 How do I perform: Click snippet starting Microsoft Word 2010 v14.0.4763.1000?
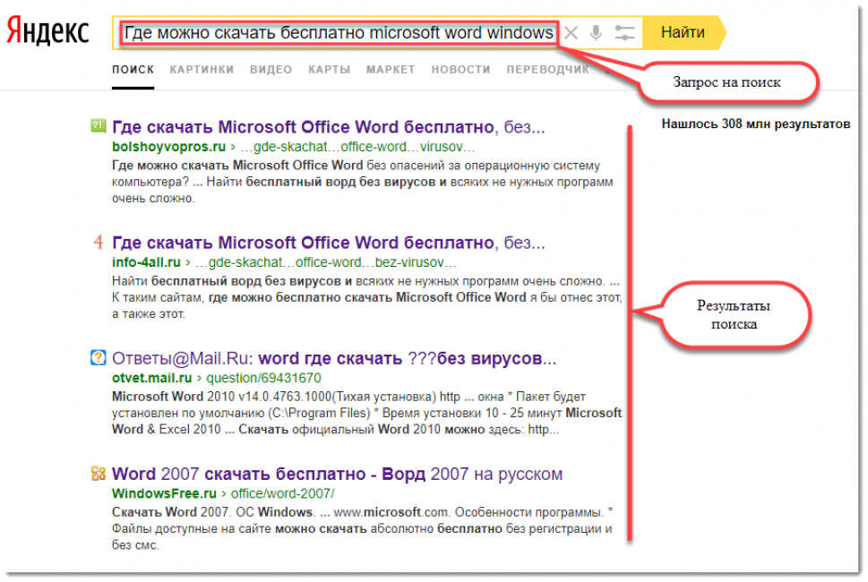pyautogui.click(x=367, y=414)
